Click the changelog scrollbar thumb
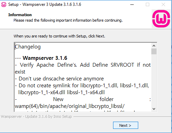This screenshot has height=133, width=172. [154, 51]
